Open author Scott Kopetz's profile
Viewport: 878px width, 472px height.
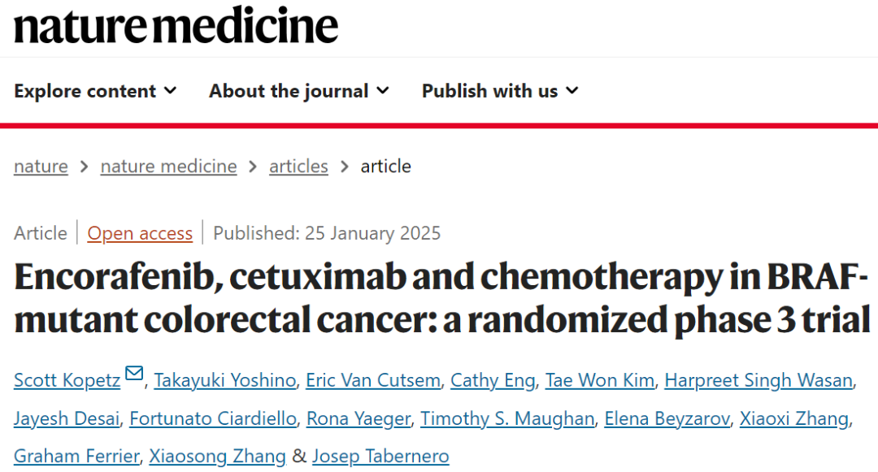(x=67, y=380)
